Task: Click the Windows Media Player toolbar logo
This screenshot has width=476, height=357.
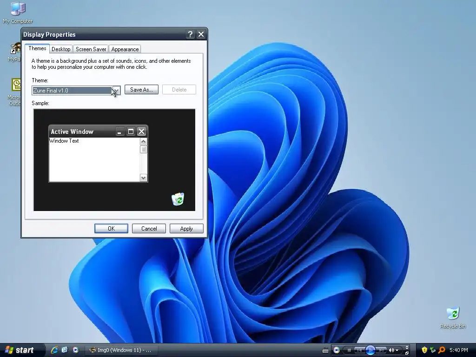Action: click(337, 350)
